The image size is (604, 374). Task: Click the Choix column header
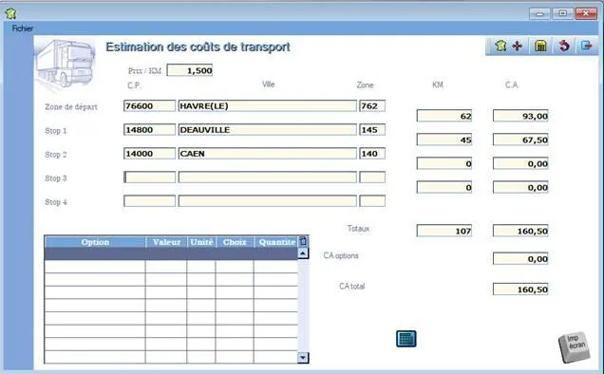[235, 242]
